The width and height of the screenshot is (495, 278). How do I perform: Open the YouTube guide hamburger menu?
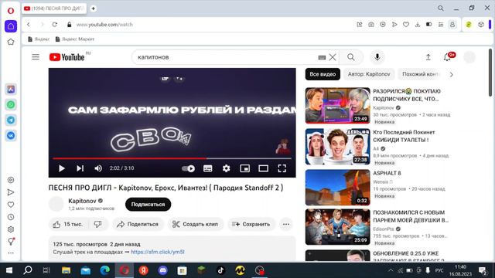36,57
